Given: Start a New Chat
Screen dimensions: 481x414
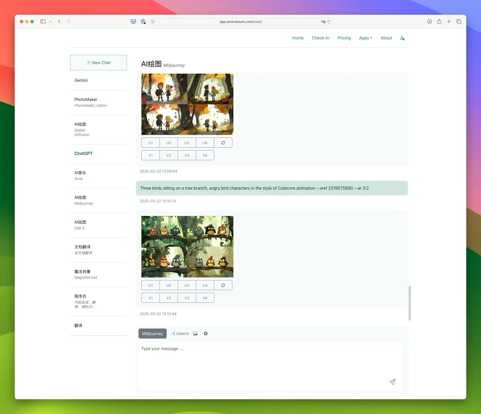Looking at the screenshot, I should (99, 63).
